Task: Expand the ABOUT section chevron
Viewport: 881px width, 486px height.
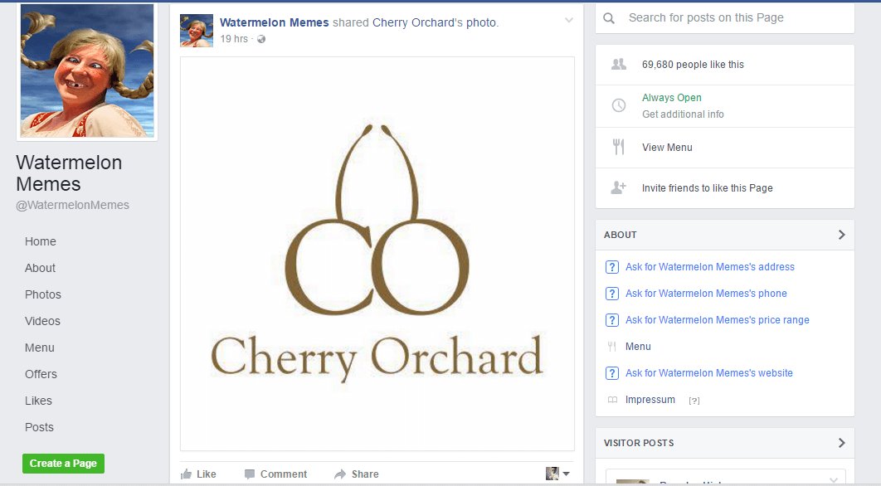Action: pos(841,235)
